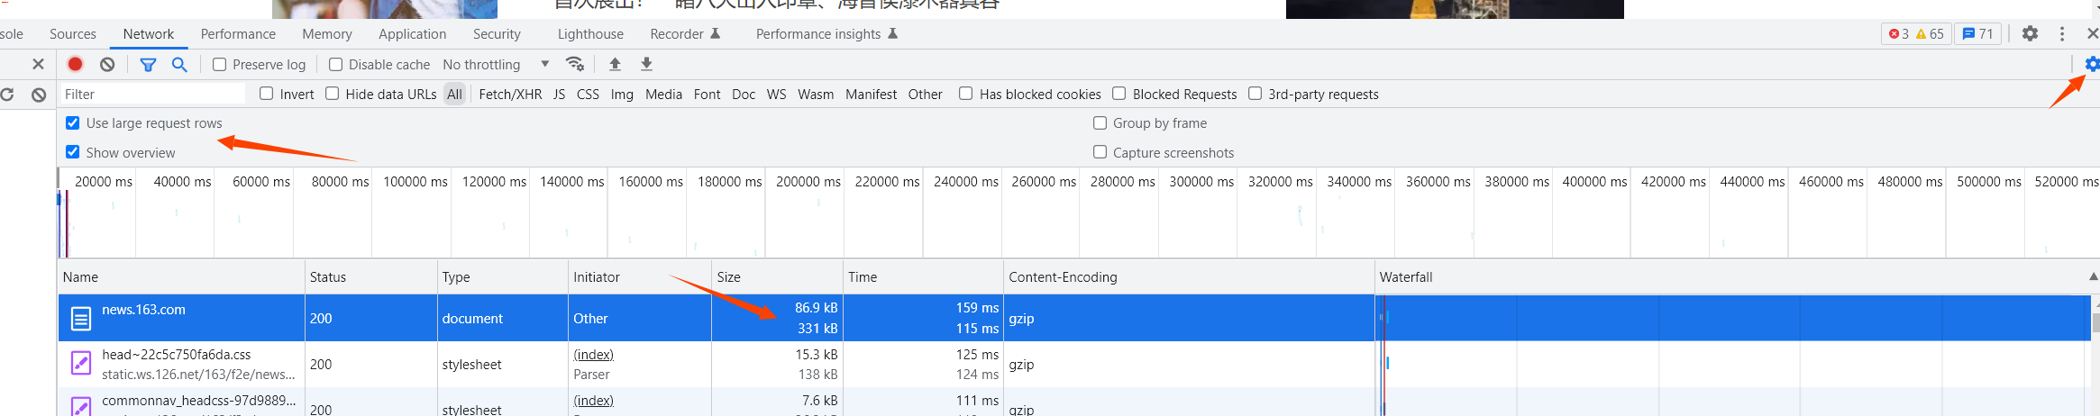Clear the network log
The image size is (2100, 416).
pyautogui.click(x=107, y=64)
